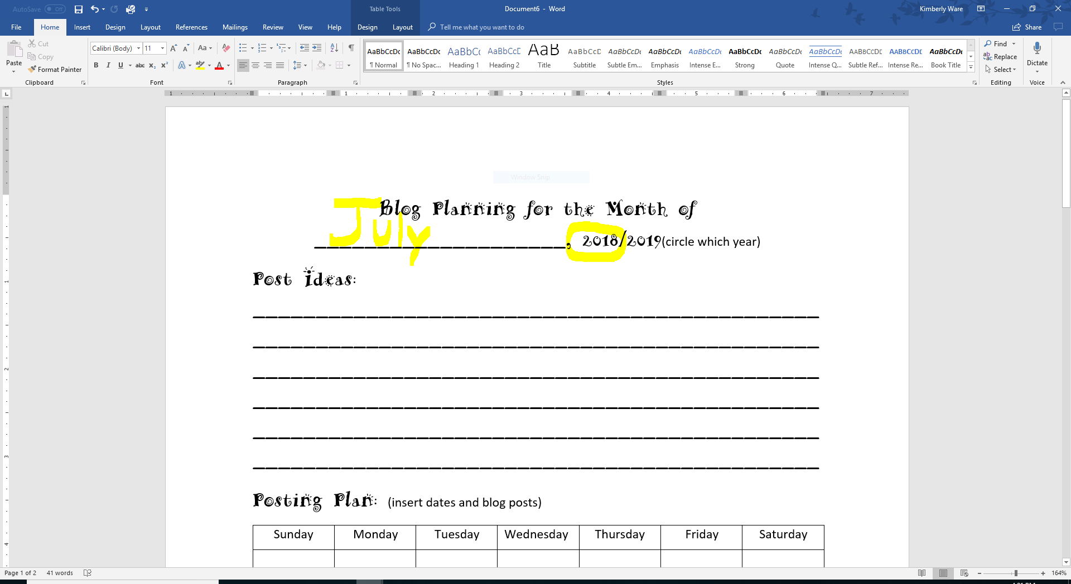1071x584 pixels.
Task: Open line and paragraph spacing options
Action: point(300,65)
